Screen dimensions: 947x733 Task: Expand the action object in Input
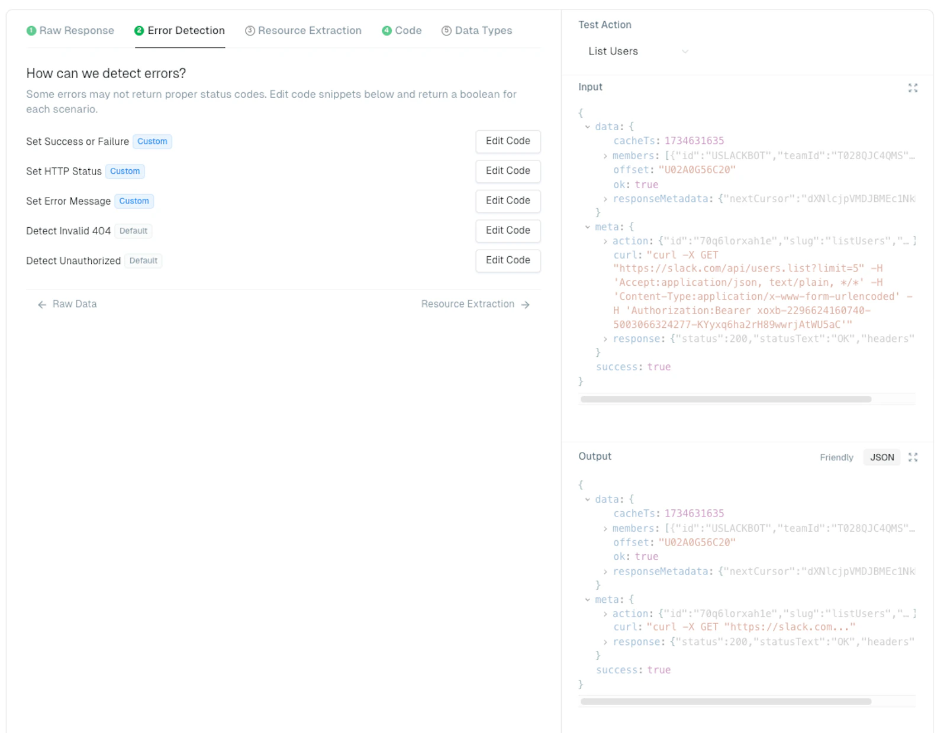[x=605, y=241]
